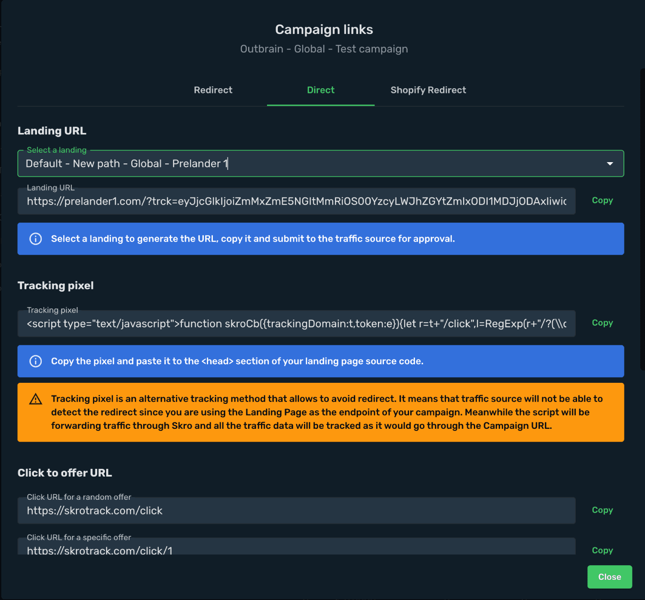Click the random offer click URL field
The height and width of the screenshot is (600, 645).
coord(296,511)
